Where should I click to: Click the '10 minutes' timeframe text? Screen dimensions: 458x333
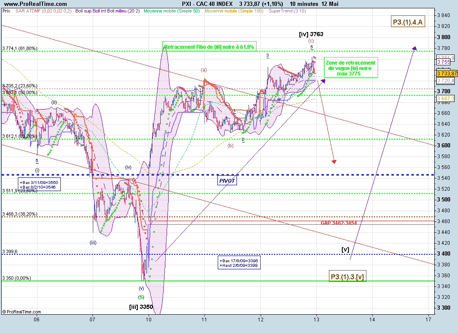tap(304, 4)
